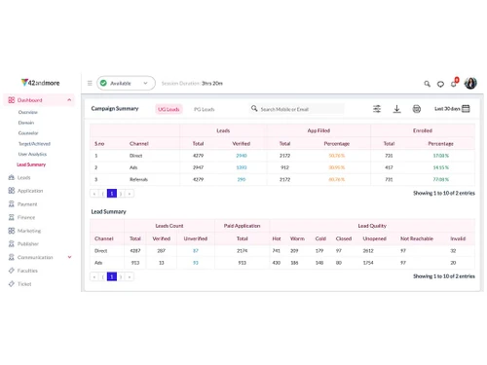Click the Direct row enrolled percentage
Screen dimensions: 487x365
click(x=440, y=156)
